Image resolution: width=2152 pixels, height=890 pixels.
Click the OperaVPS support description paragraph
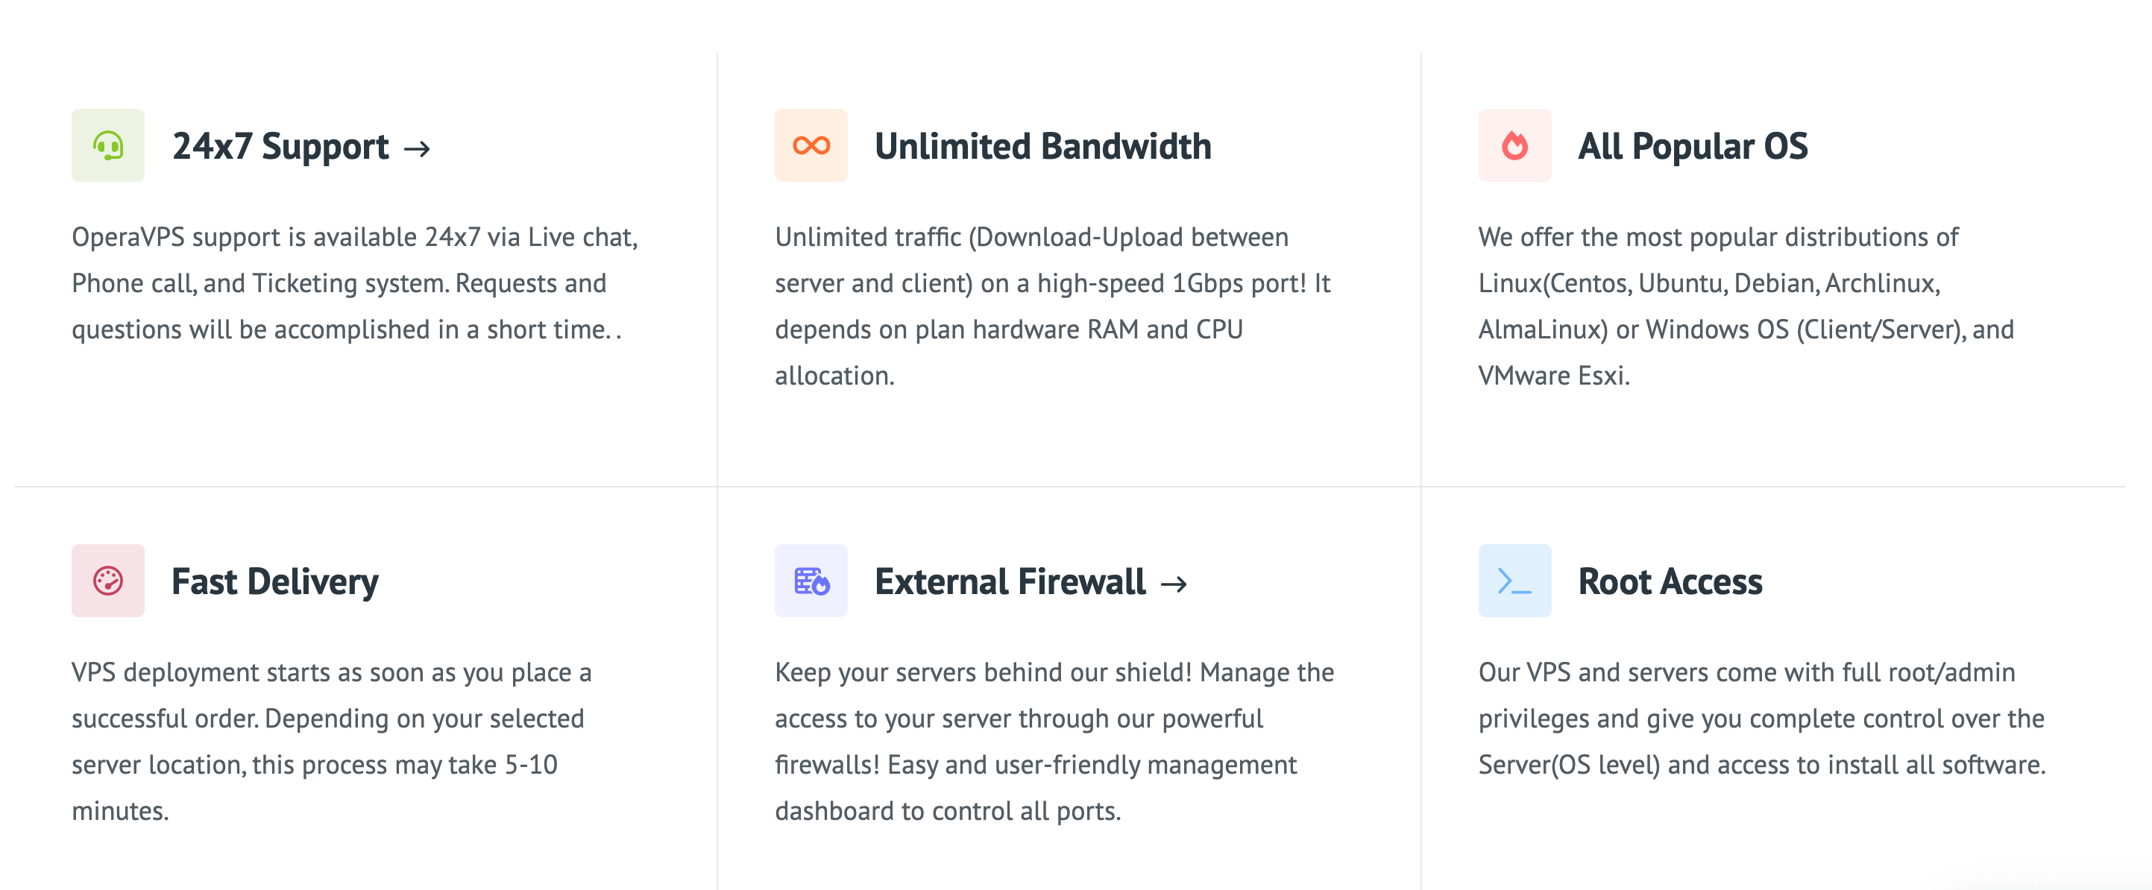click(x=354, y=283)
